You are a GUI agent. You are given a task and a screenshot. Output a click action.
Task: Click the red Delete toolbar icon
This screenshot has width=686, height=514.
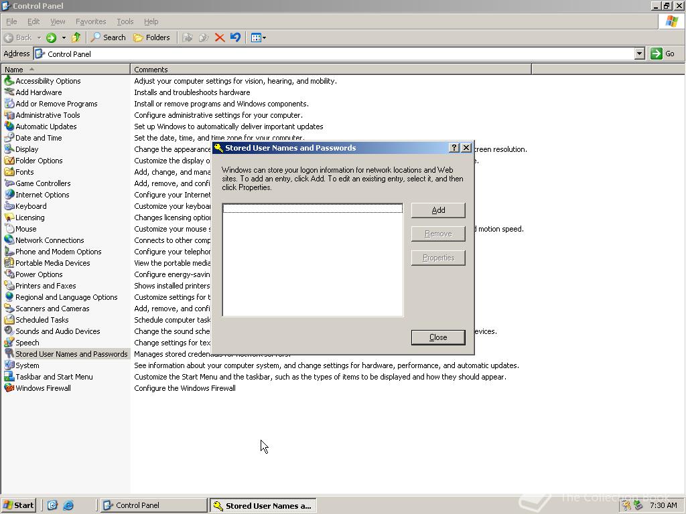tap(220, 37)
